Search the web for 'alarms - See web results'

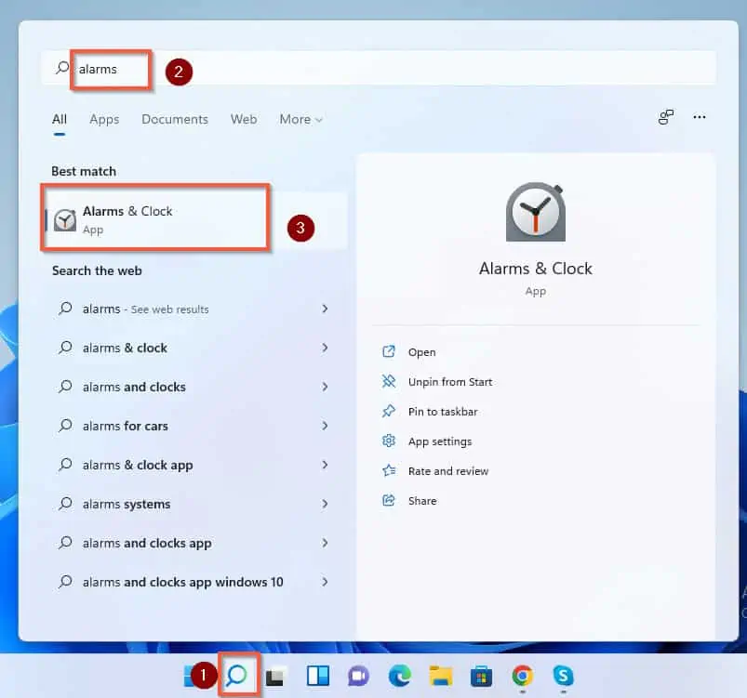click(x=194, y=309)
